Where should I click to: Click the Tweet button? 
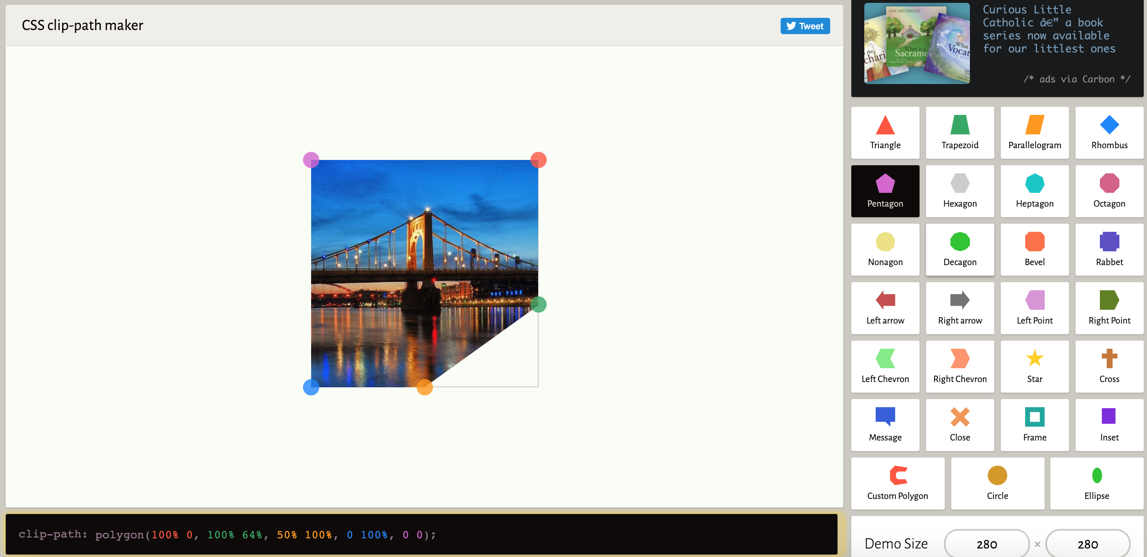(805, 26)
